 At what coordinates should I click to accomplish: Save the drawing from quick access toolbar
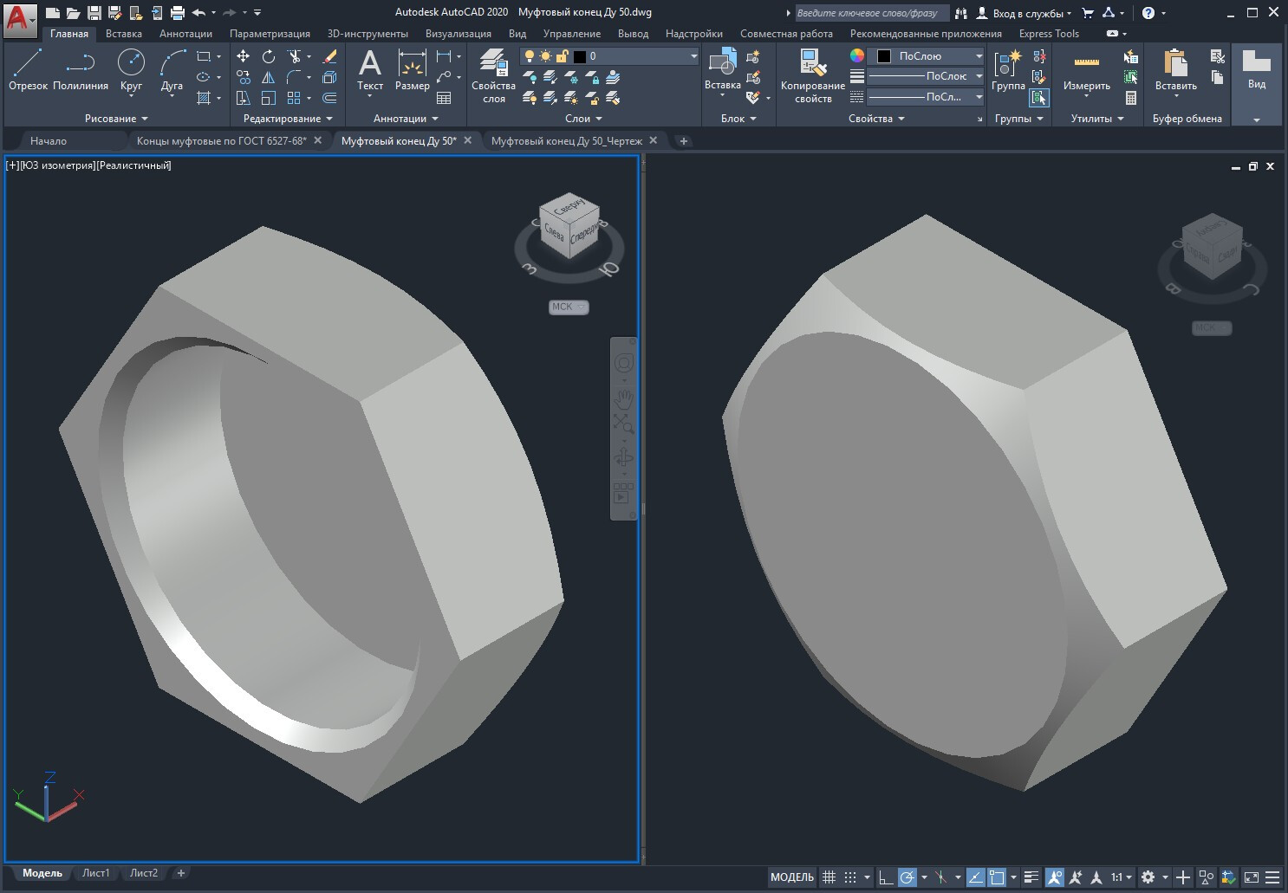(x=94, y=13)
